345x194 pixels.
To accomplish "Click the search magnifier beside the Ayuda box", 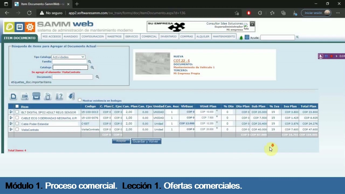I will pos(297,37).
